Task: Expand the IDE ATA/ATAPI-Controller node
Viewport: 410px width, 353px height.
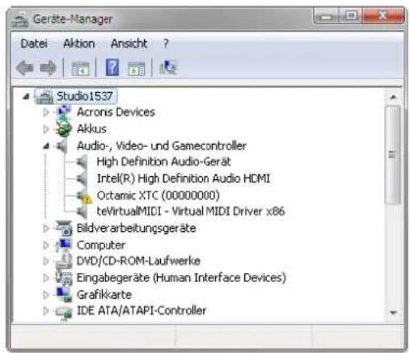Action: 46,311
